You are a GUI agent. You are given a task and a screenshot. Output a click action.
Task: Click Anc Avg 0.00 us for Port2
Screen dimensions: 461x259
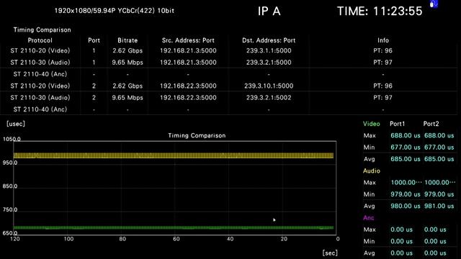[435, 253]
